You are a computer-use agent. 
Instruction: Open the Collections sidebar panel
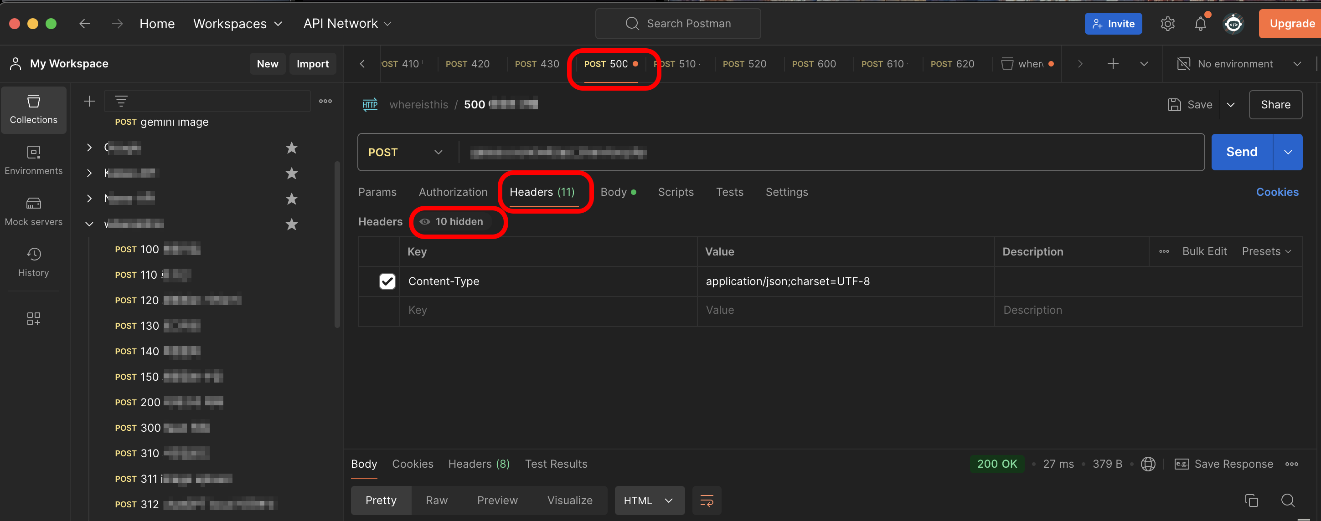point(33,109)
